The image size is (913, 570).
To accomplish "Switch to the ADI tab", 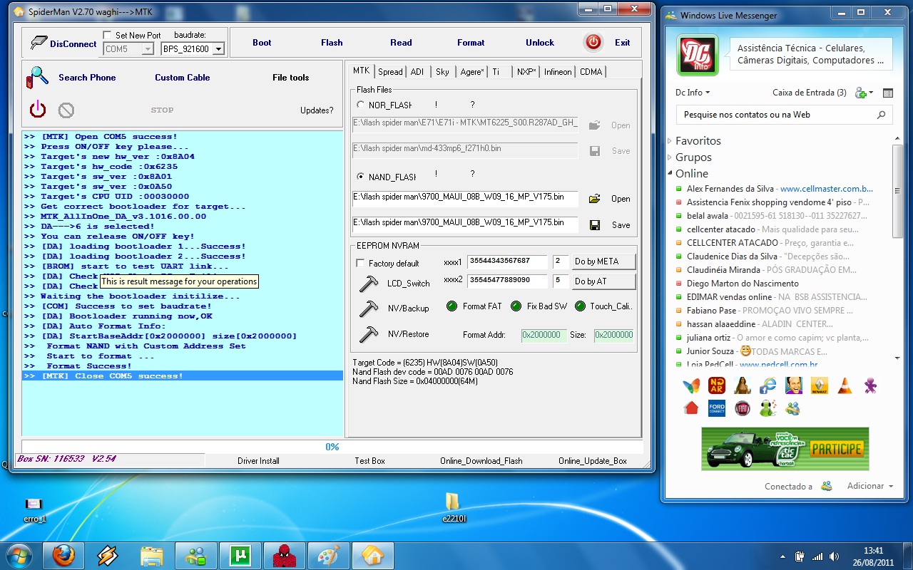I will pyautogui.click(x=417, y=72).
